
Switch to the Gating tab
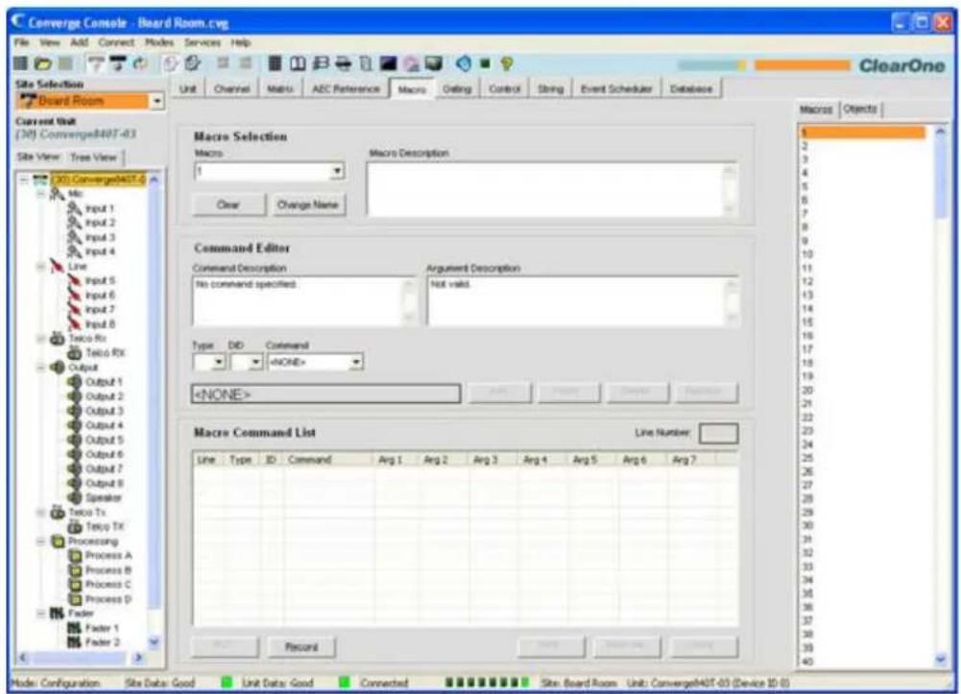coord(457,89)
